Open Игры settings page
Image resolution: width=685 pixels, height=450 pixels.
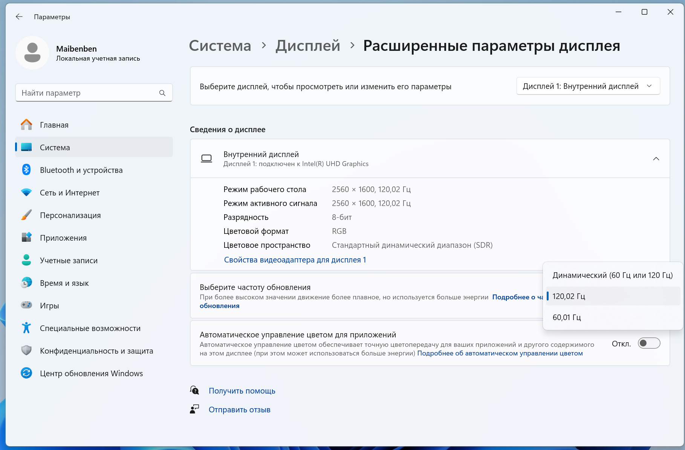(94, 306)
